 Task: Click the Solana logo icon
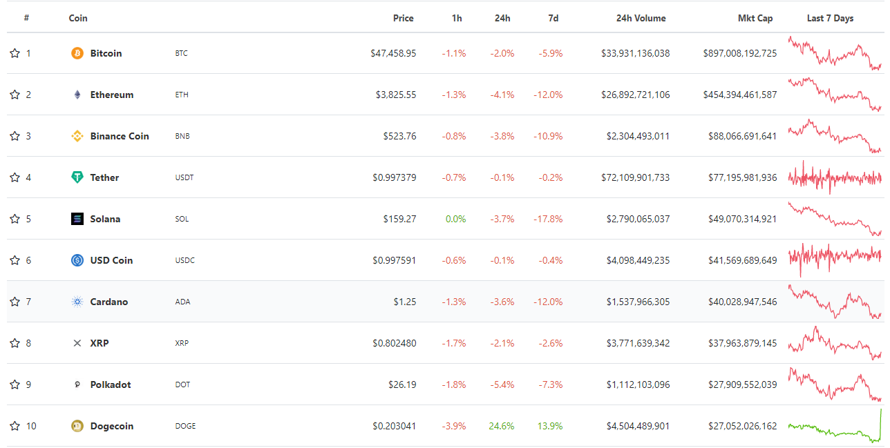[x=77, y=219]
